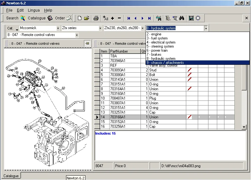Open the Lingua menu
251x180 pixels.
coord(34,10)
